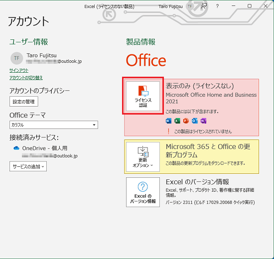Click the Outlook app icon

[x=195, y=121]
